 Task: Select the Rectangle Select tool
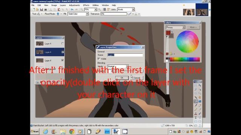[196, 85]
